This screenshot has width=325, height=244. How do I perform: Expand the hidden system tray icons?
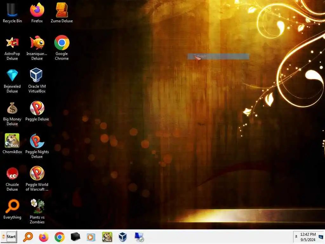[x=296, y=236]
